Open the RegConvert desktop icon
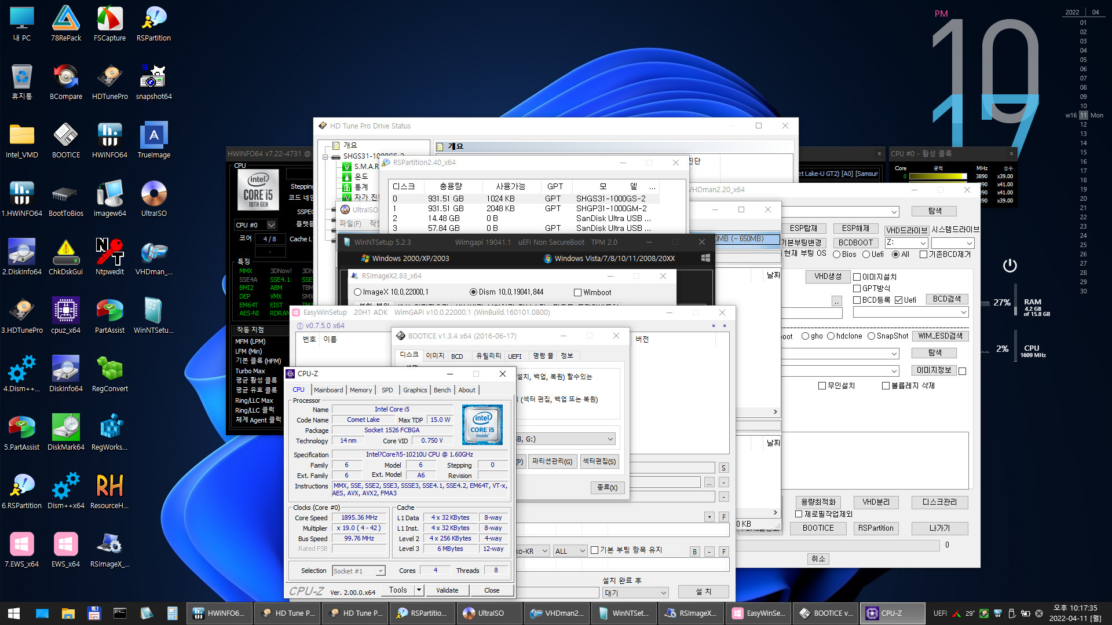Screen dimensions: 1112x625 [x=109, y=374]
